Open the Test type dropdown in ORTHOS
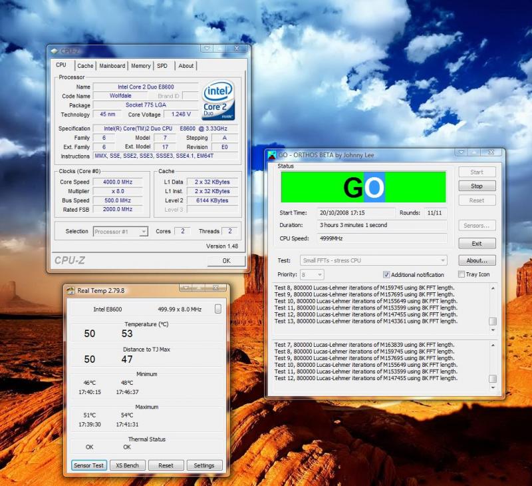Image resolution: width=532 pixels, height=486 pixels. click(x=373, y=260)
